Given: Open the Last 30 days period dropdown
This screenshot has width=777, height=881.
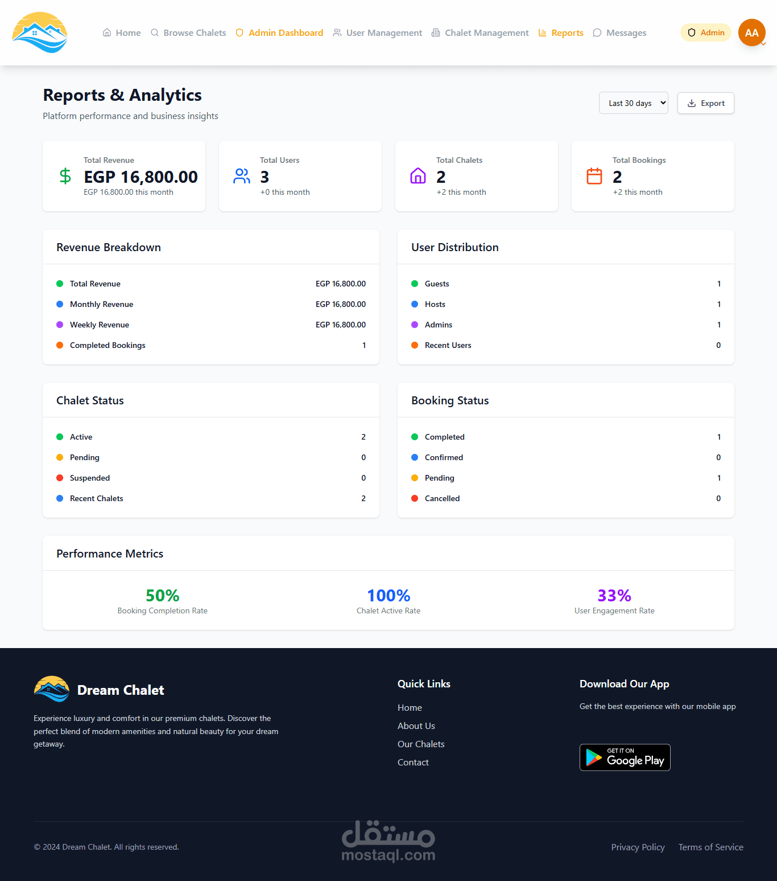Looking at the screenshot, I should pos(634,103).
